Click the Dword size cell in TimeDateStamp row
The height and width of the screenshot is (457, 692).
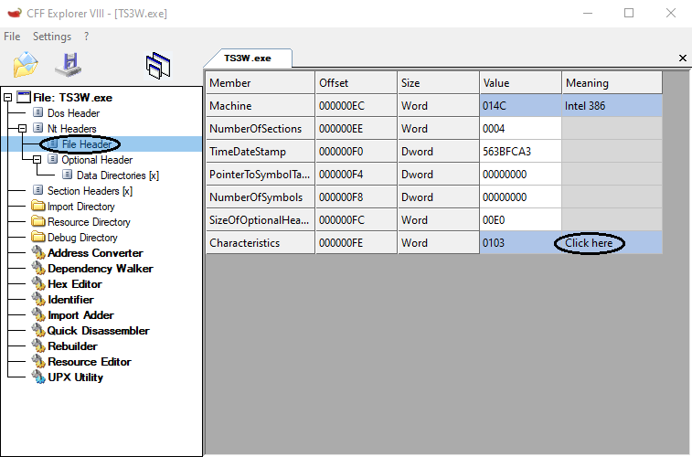[x=438, y=152]
